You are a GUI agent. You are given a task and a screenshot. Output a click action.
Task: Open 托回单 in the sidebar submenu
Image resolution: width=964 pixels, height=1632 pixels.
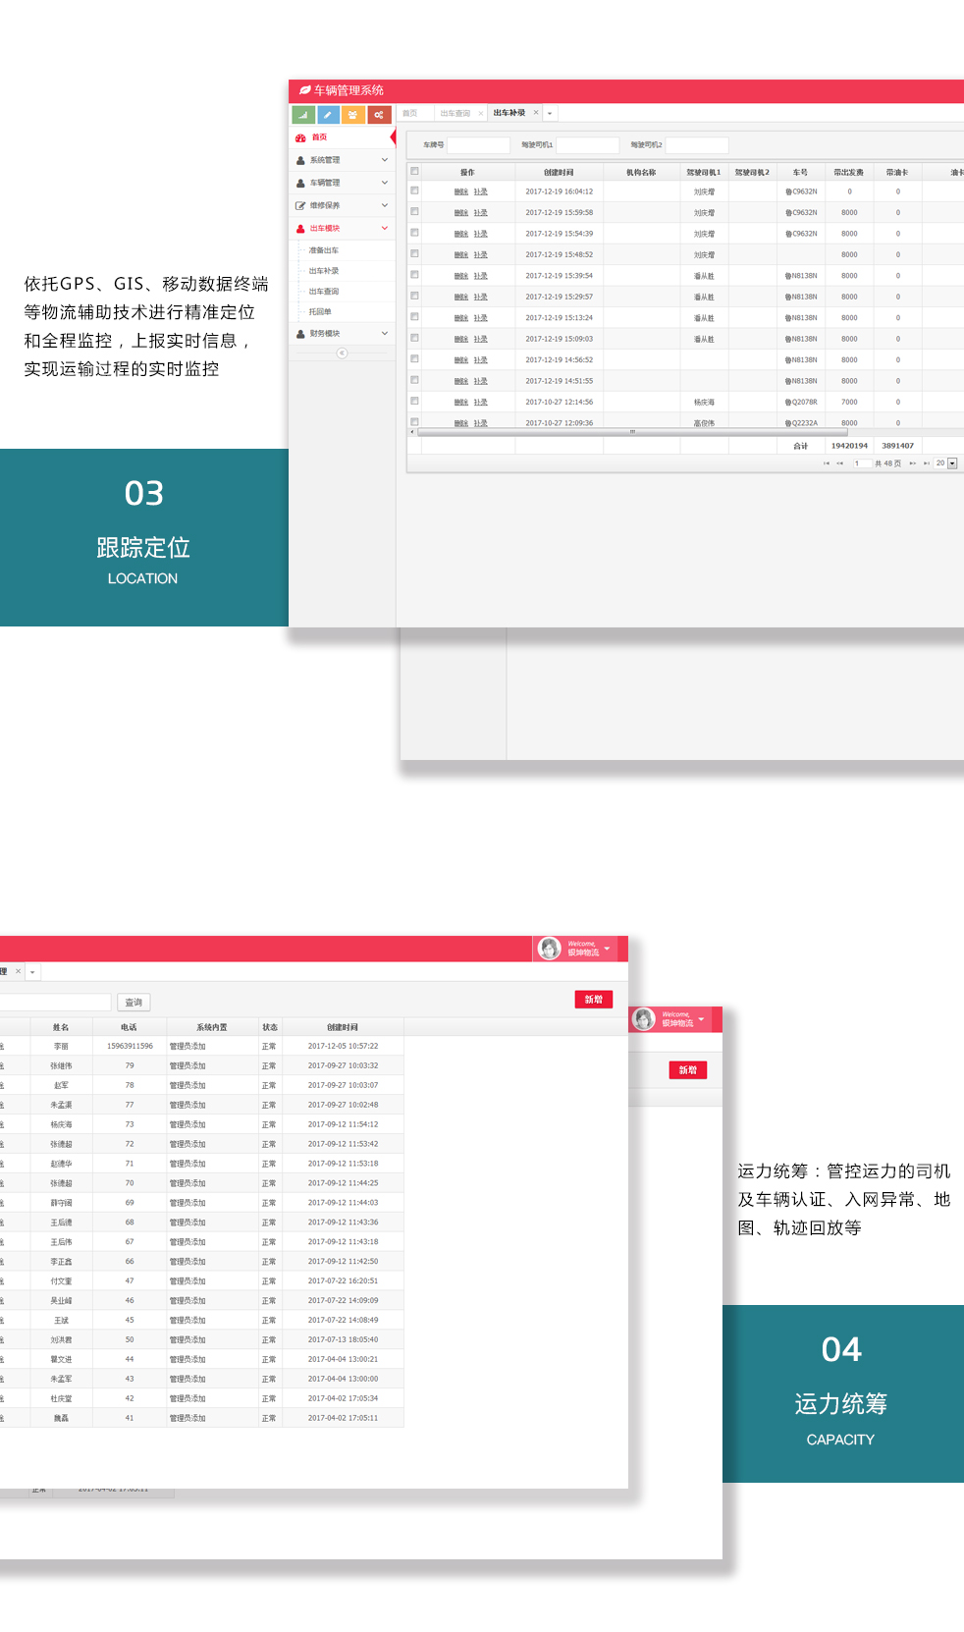(x=320, y=312)
